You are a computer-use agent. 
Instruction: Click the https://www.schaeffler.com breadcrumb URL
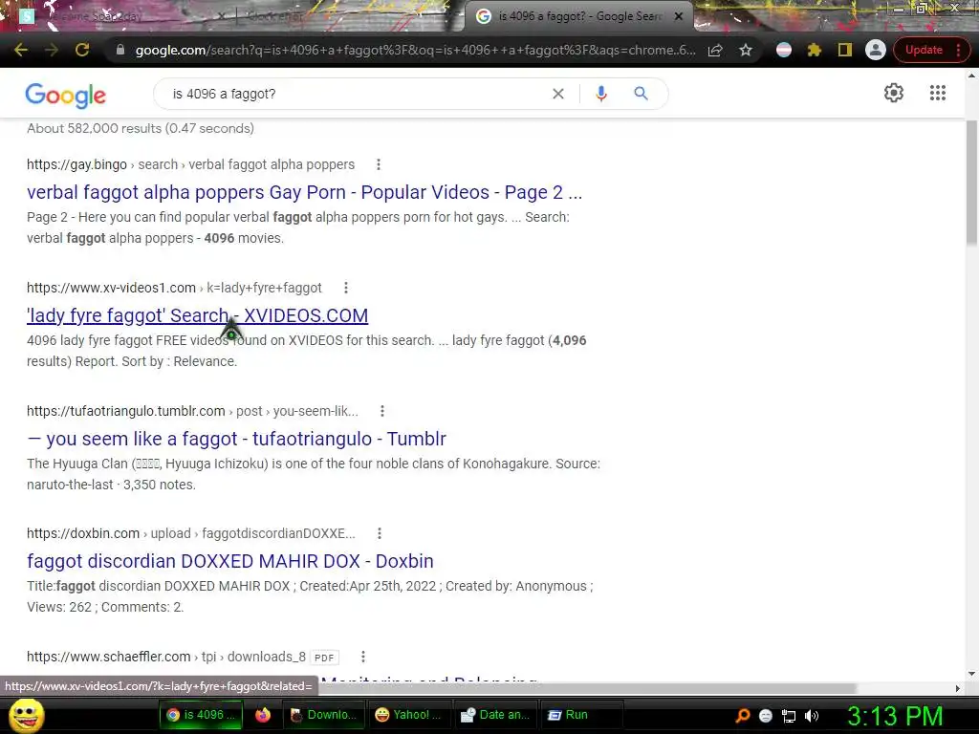(109, 657)
